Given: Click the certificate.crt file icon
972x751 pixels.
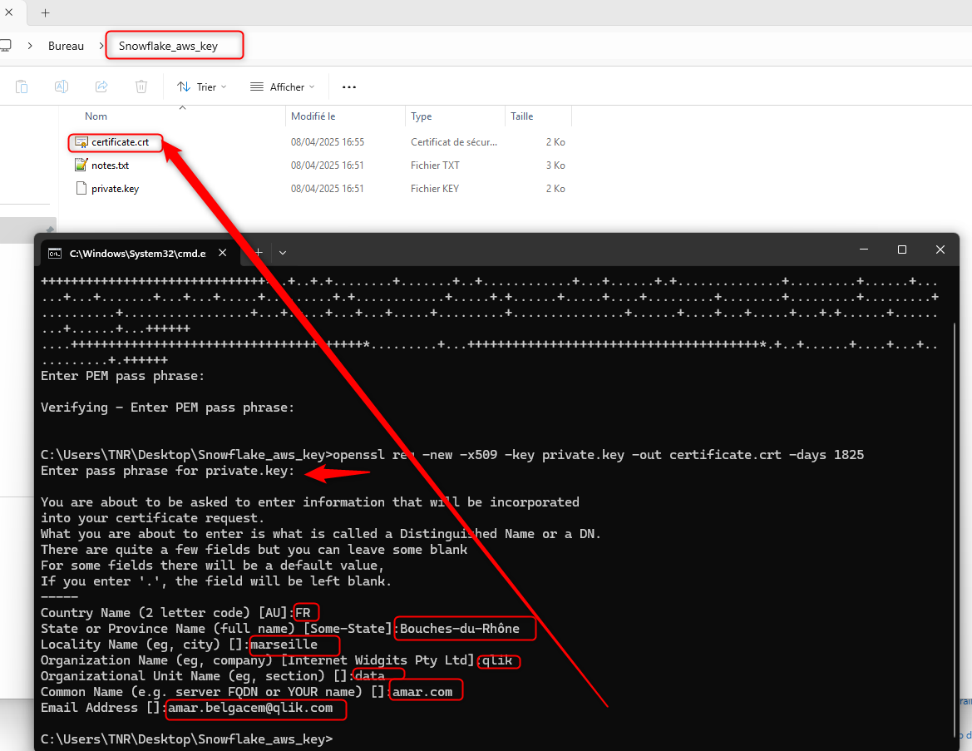Looking at the screenshot, I should (x=81, y=142).
